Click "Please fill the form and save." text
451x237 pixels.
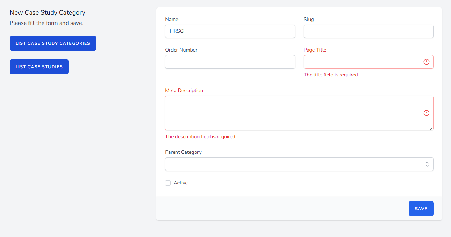coord(46,23)
